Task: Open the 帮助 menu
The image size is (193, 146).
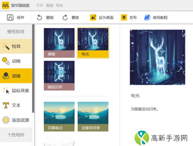Action: (x=59, y=5)
